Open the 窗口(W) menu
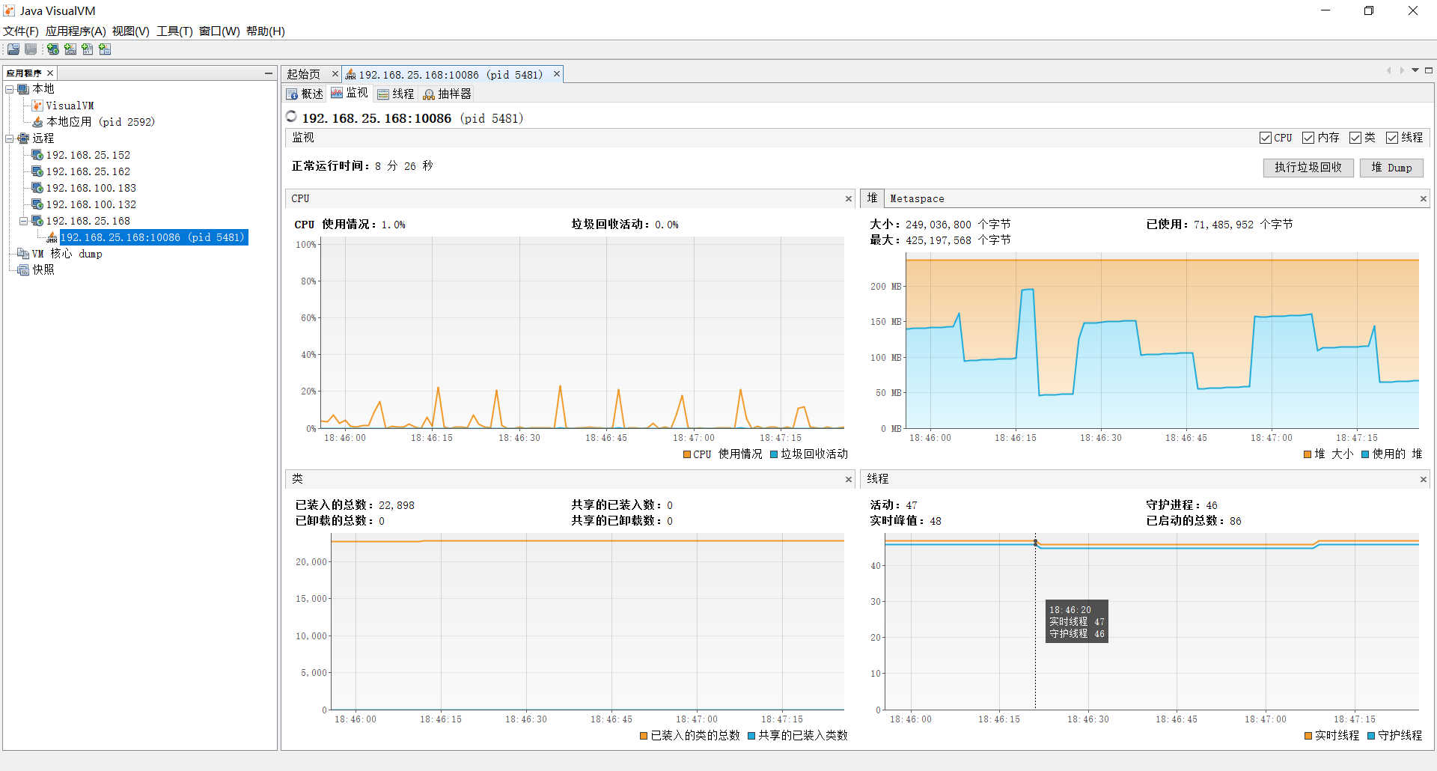The height and width of the screenshot is (771, 1437). pos(219,31)
